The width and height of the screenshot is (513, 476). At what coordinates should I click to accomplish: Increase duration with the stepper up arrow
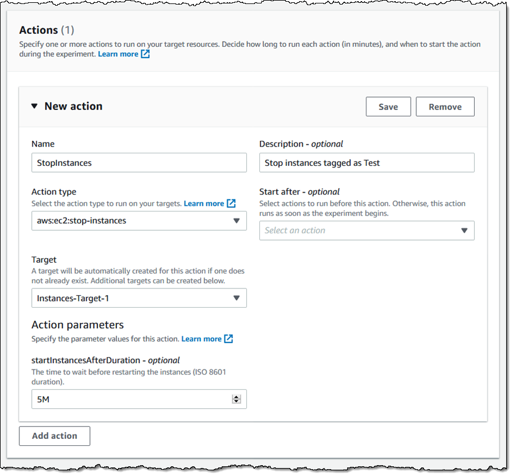tap(237, 397)
